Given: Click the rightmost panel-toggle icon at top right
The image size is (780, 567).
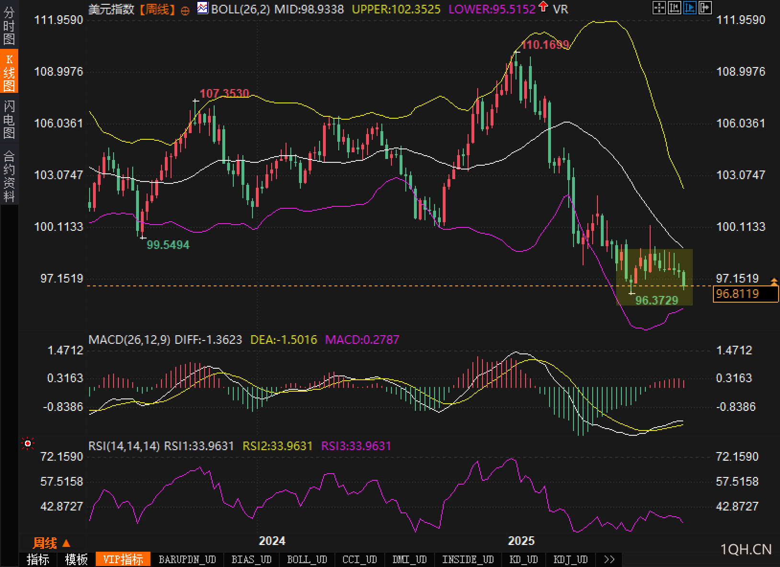Looking at the screenshot, I should coord(705,8).
